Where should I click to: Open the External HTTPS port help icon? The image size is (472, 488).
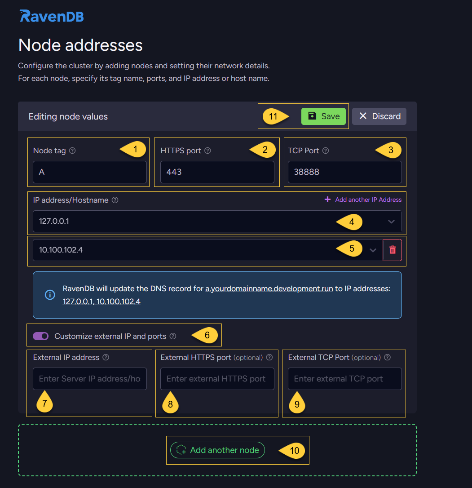click(269, 357)
